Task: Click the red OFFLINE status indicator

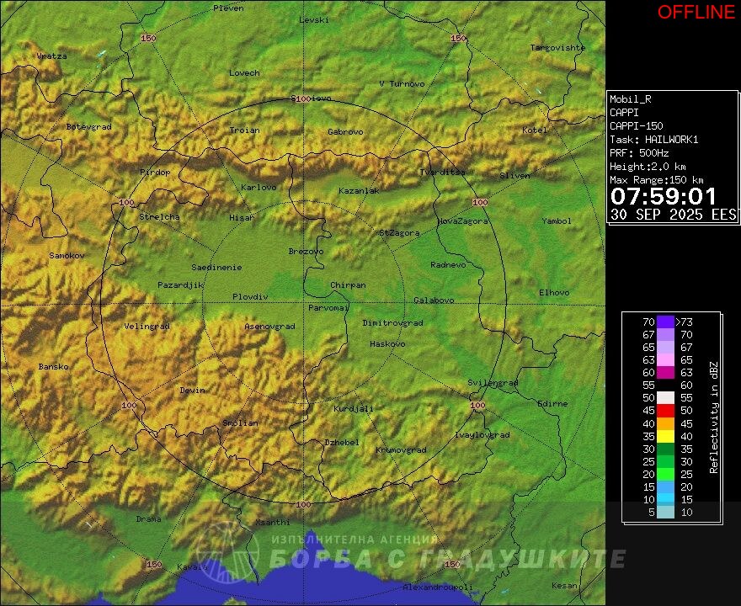Action: pos(696,12)
